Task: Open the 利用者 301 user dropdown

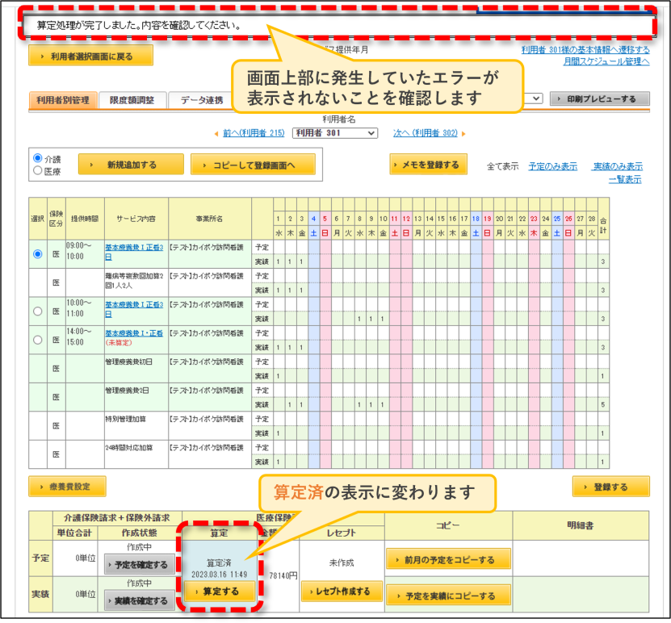Action: point(335,133)
